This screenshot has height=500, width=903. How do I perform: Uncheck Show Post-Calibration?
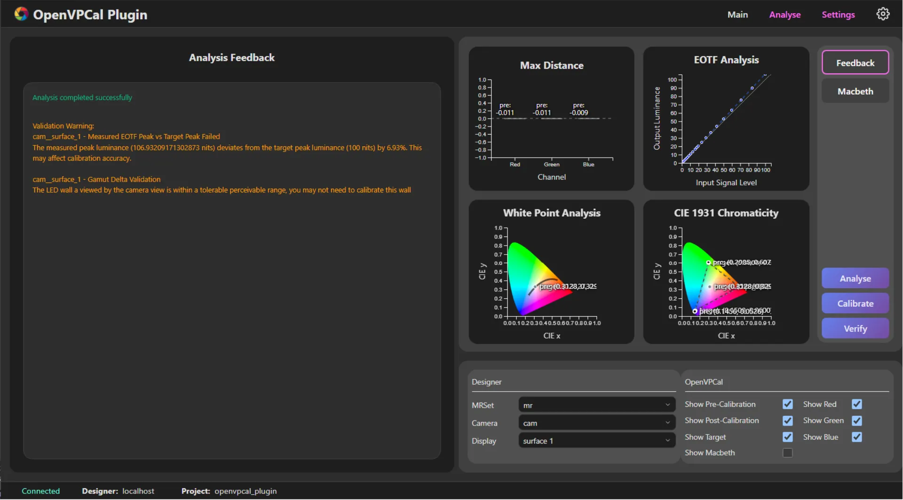pyautogui.click(x=787, y=421)
